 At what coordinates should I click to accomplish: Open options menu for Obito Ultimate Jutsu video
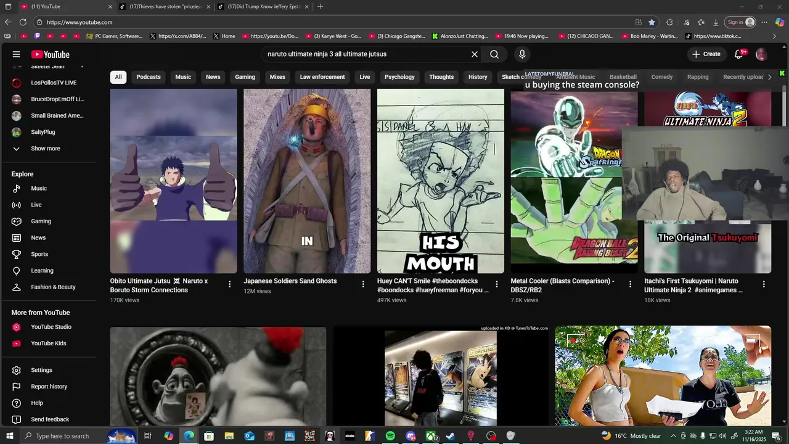[x=229, y=284]
